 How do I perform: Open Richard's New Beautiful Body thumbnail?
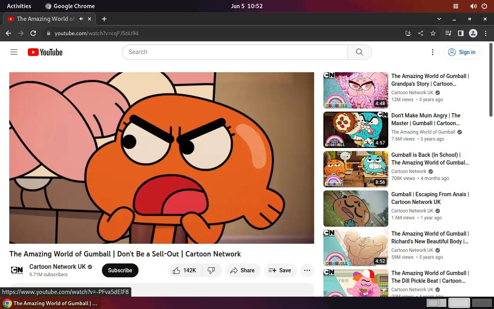coord(356,248)
